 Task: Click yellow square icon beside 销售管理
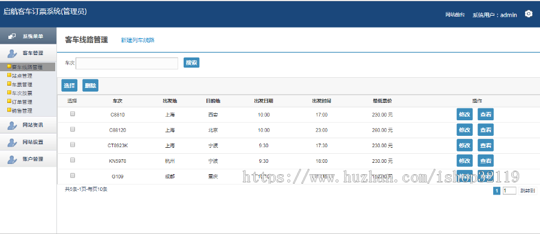pos(9,110)
